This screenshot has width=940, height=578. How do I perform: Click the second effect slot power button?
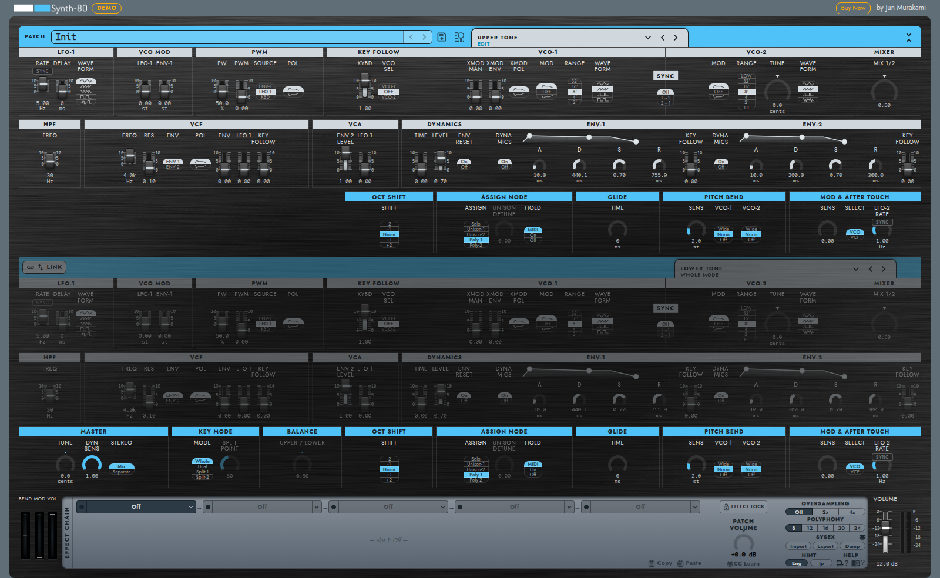click(207, 506)
